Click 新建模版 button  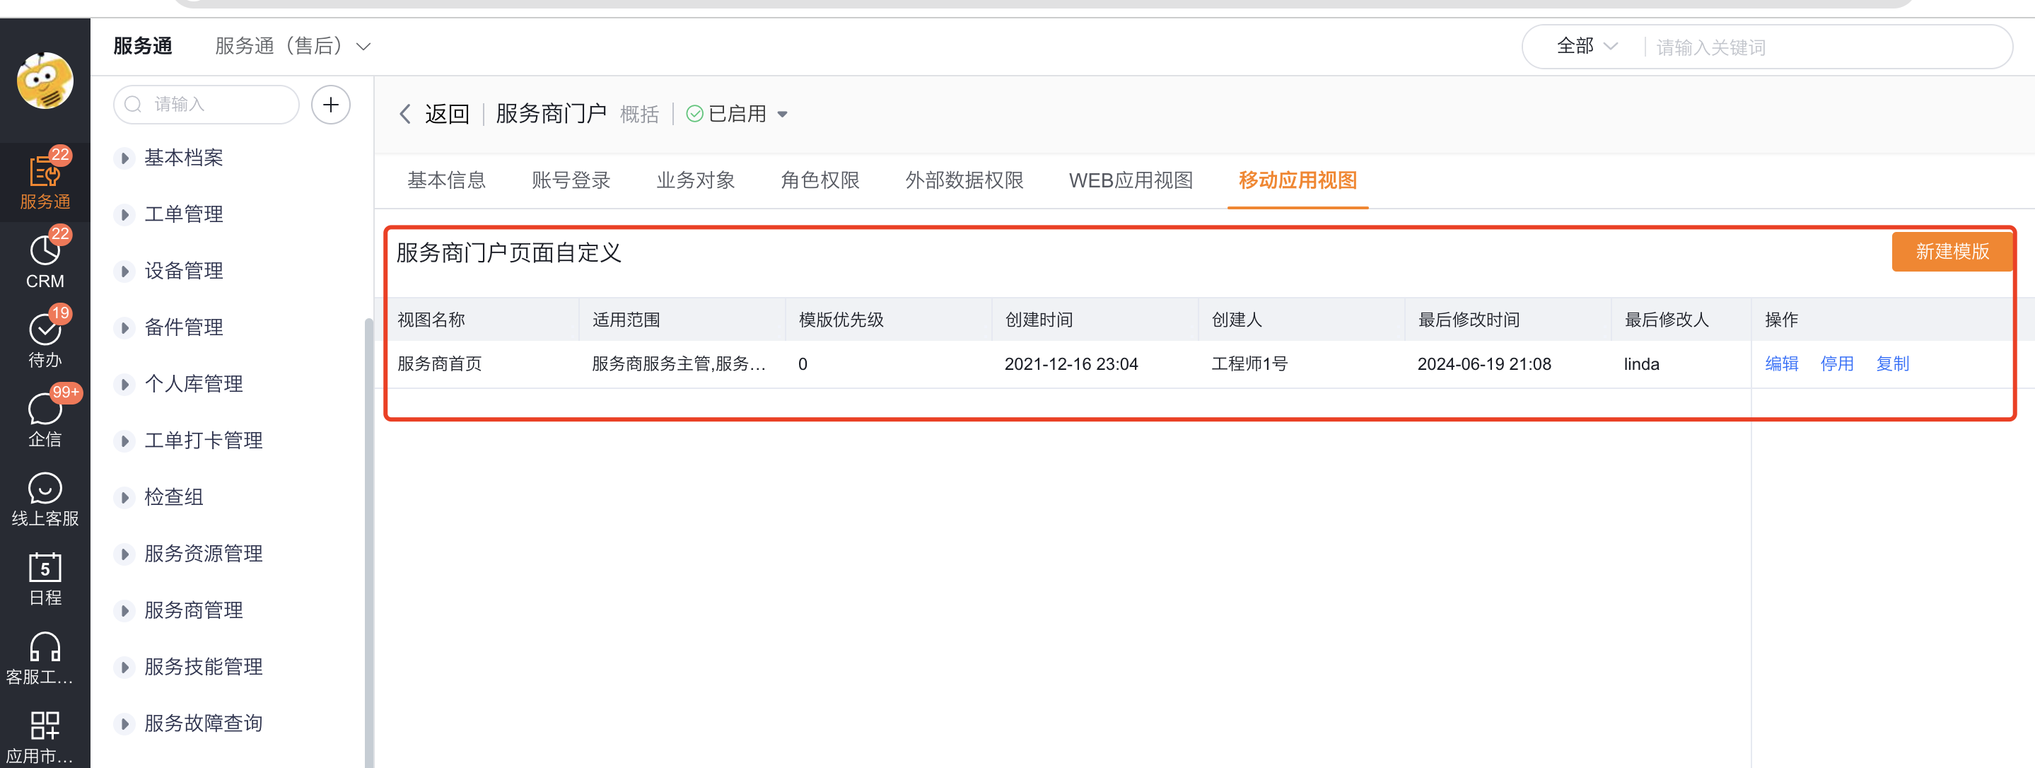pos(1952,251)
